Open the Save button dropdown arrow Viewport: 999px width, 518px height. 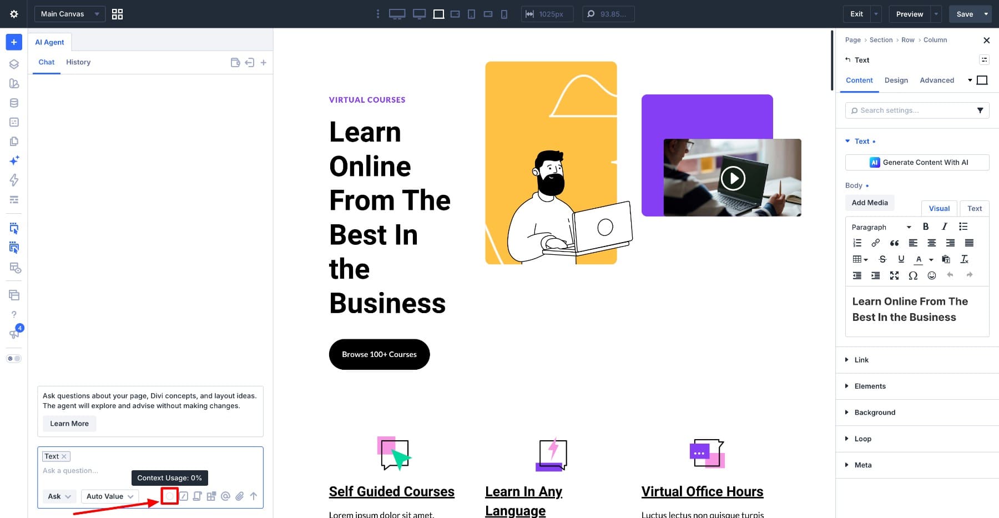(x=986, y=14)
